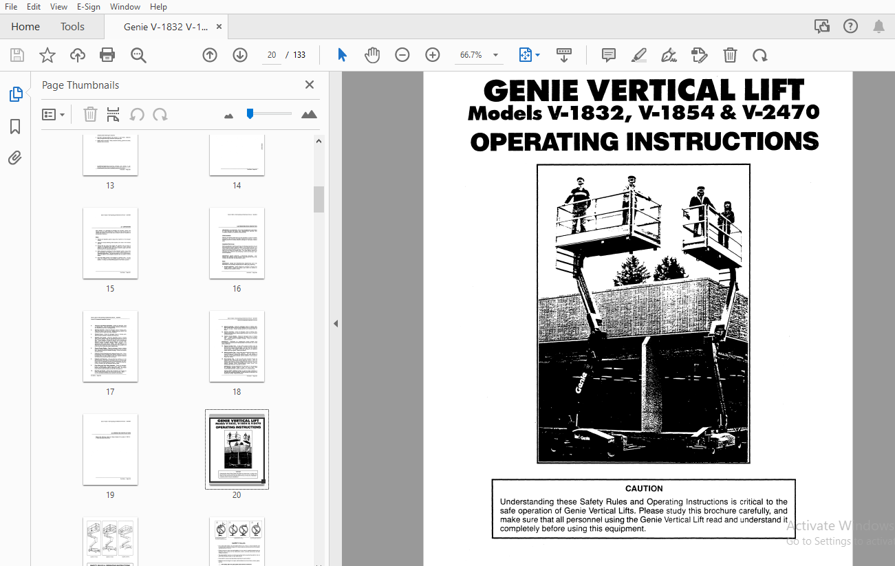The width and height of the screenshot is (895, 566).
Task: Add a comment with the note icon
Action: (608, 55)
